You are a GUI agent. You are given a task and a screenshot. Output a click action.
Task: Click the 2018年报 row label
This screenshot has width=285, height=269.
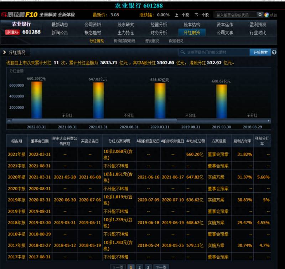pos(17,223)
